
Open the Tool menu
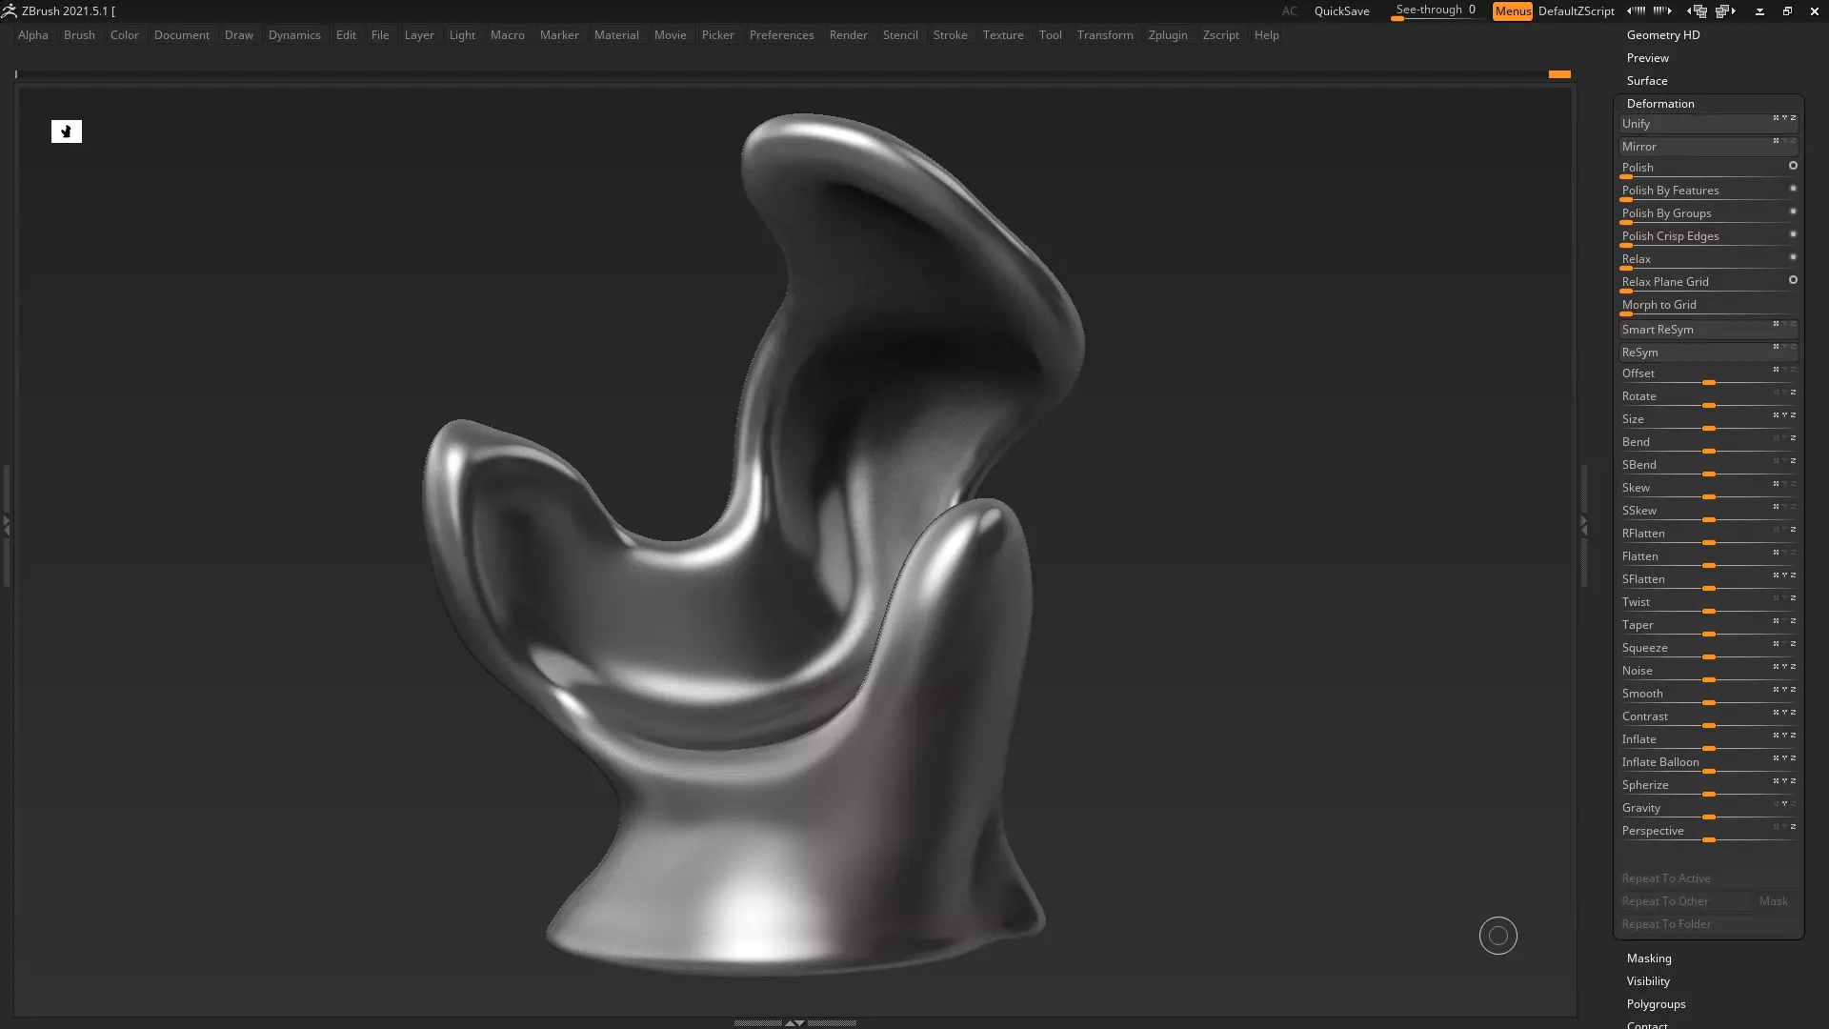click(x=1050, y=35)
